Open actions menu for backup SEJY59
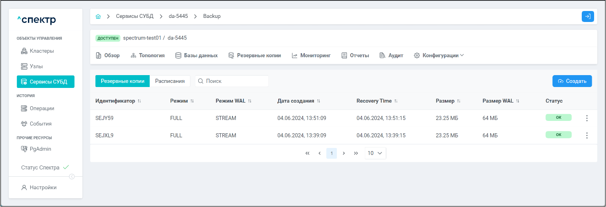This screenshot has height=207, width=606. pyautogui.click(x=587, y=118)
